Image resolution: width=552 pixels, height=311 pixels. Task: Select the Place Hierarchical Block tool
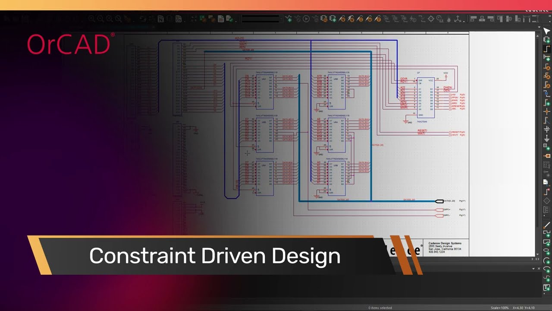(x=547, y=147)
